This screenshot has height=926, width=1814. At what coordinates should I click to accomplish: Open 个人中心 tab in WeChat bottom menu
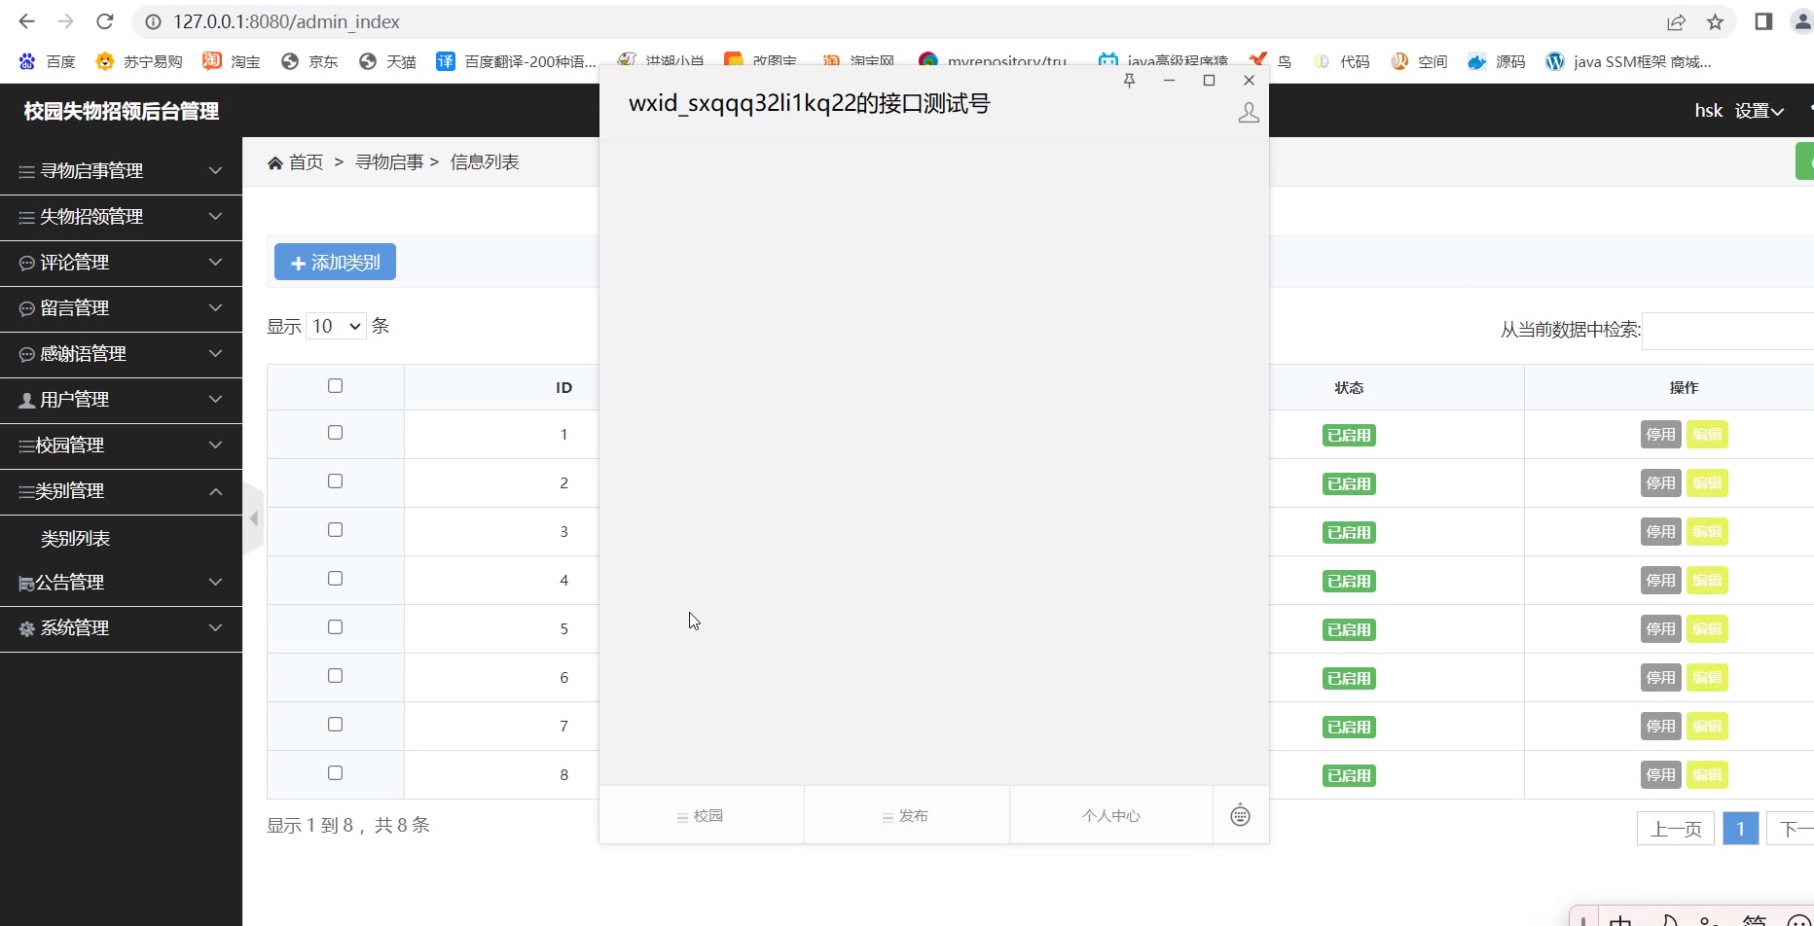pyautogui.click(x=1111, y=815)
